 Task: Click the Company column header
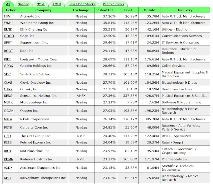pos(43,10)
